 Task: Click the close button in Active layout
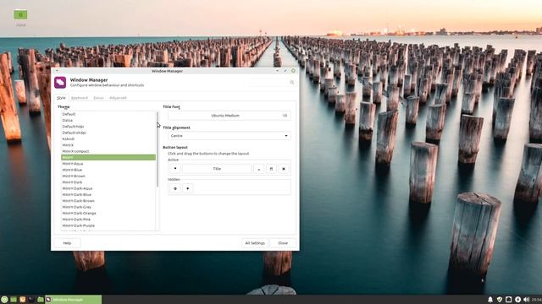pyautogui.click(x=284, y=169)
